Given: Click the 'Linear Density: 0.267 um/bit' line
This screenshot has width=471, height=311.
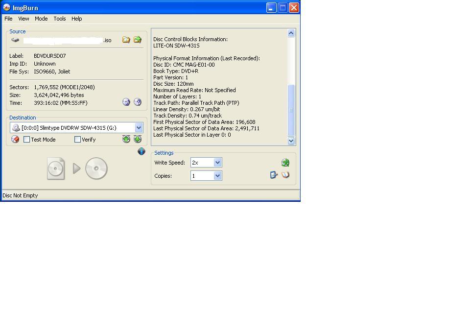Looking at the screenshot, I should pyautogui.click(x=187, y=109).
